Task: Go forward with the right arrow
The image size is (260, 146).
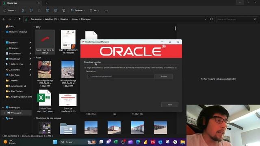Action: 9,19
